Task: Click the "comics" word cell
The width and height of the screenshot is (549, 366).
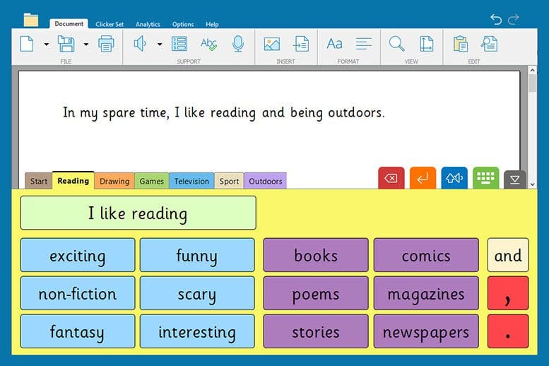Action: click(426, 255)
